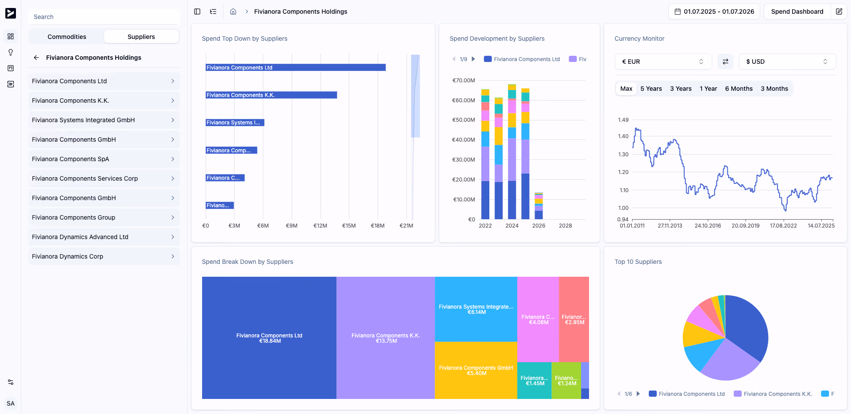Click the Fivianora Components GmbH €5.40M tile
Screen dimensions: 851x414
pyautogui.click(x=476, y=370)
